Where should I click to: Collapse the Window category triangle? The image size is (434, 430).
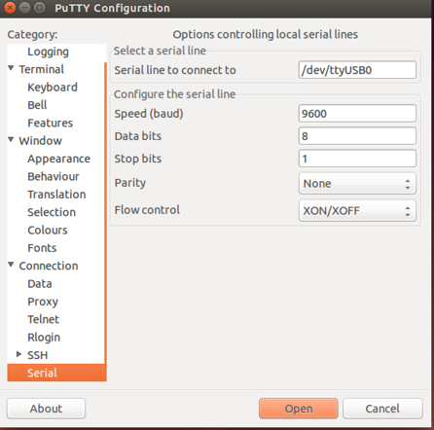(x=11, y=139)
